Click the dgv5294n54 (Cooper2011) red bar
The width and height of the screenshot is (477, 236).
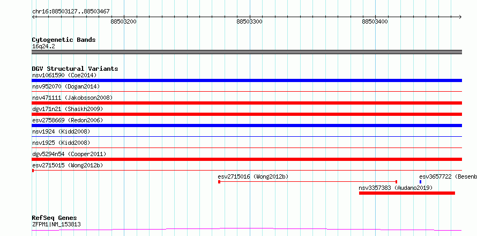coord(247,159)
